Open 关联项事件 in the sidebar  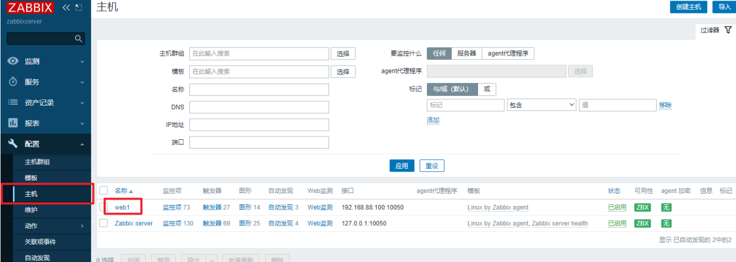point(40,242)
